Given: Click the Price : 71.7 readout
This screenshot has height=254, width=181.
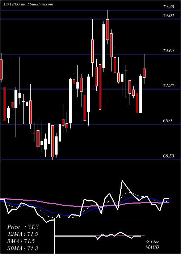Looking at the screenshot, I should click(23, 227).
